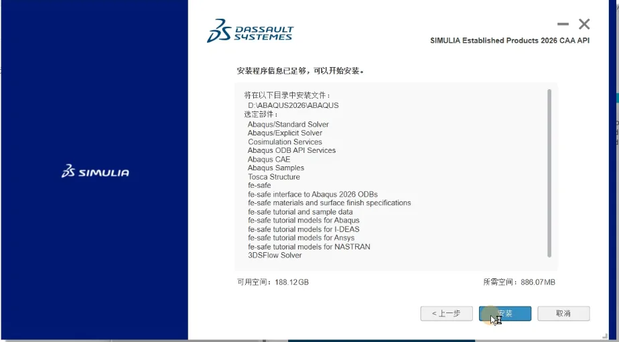Select fe-safe tutorial models for NASTRAN
The height and width of the screenshot is (342, 619).
(309, 247)
